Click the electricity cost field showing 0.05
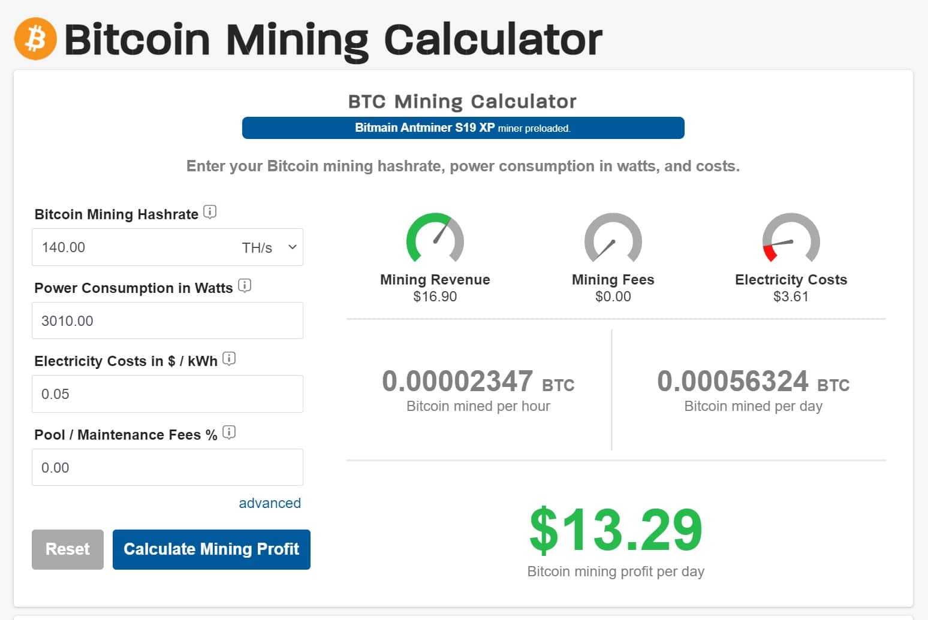The width and height of the screenshot is (928, 620). (x=167, y=394)
